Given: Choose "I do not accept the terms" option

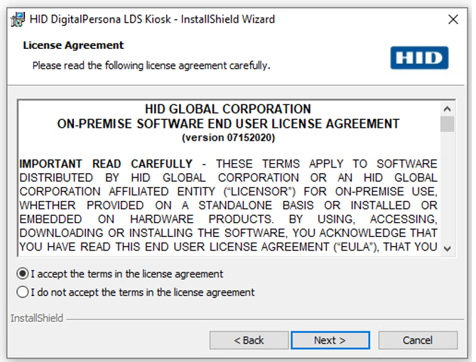Looking at the screenshot, I should [23, 292].
